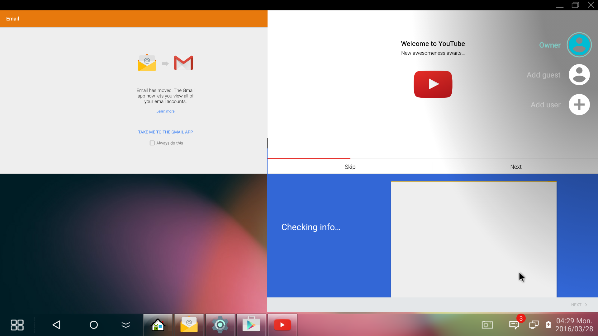Select the Owner user avatar

[x=579, y=45]
